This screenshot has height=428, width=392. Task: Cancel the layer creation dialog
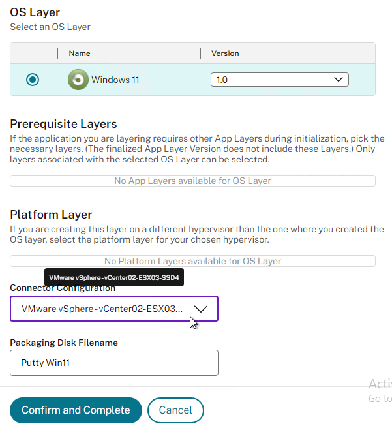click(175, 410)
